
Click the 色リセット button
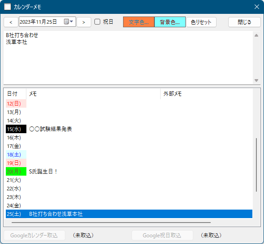click(201, 22)
